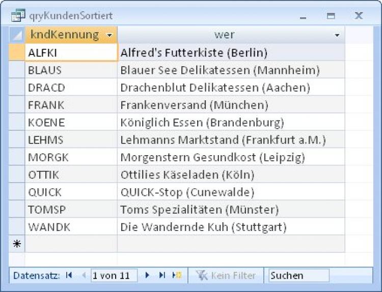Screen dimensions: 382x292
Task: Select the wer column header
Action: [x=224, y=35]
